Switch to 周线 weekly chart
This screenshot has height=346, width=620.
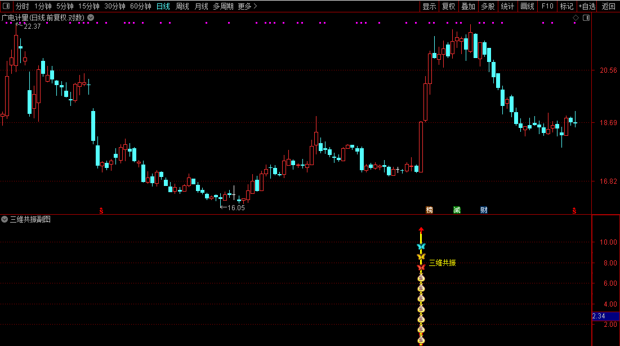[182, 6]
